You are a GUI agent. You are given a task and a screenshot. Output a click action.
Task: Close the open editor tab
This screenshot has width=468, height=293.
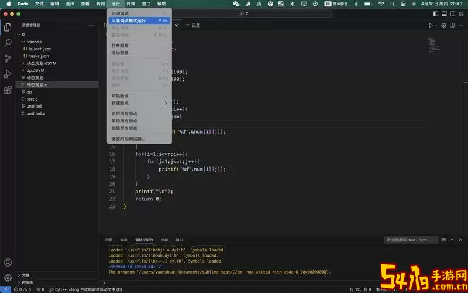click(177, 25)
